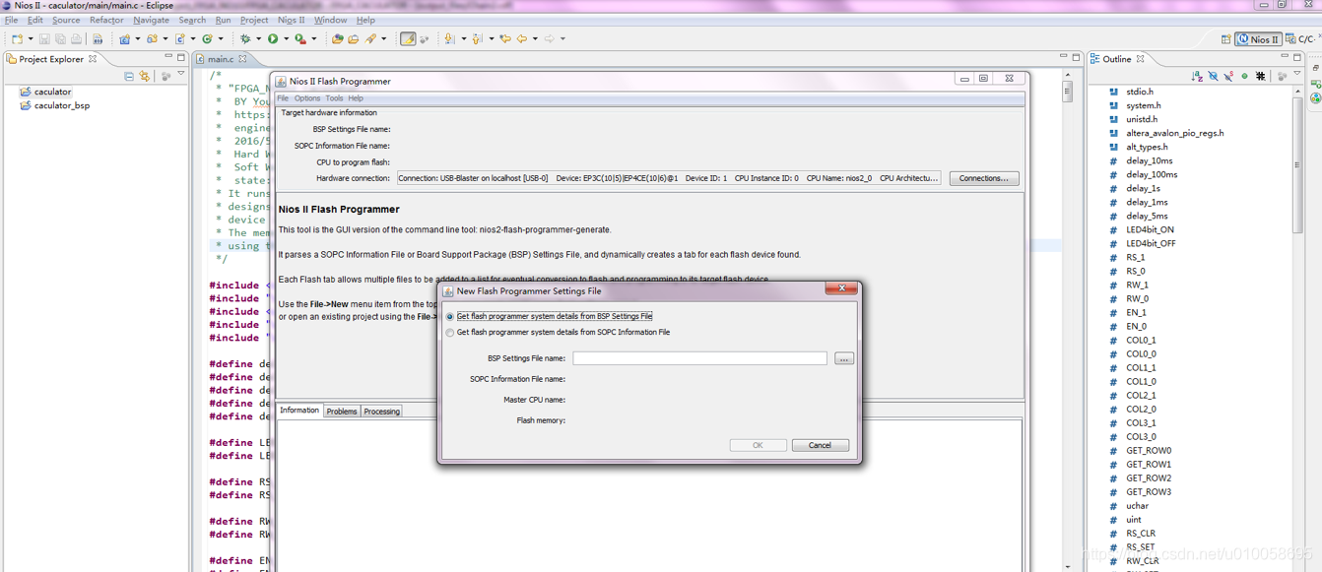Open Outline view menu triangle
This screenshot has width=1322, height=572.
(1296, 73)
